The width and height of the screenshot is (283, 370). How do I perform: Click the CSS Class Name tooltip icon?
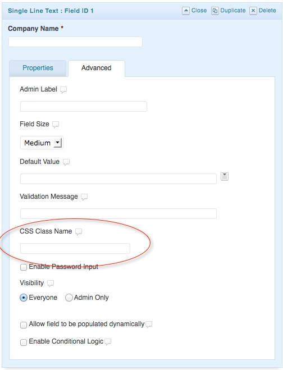coord(79,232)
